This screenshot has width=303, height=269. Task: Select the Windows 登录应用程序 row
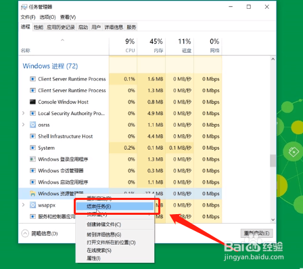pyautogui.click(x=120, y=159)
